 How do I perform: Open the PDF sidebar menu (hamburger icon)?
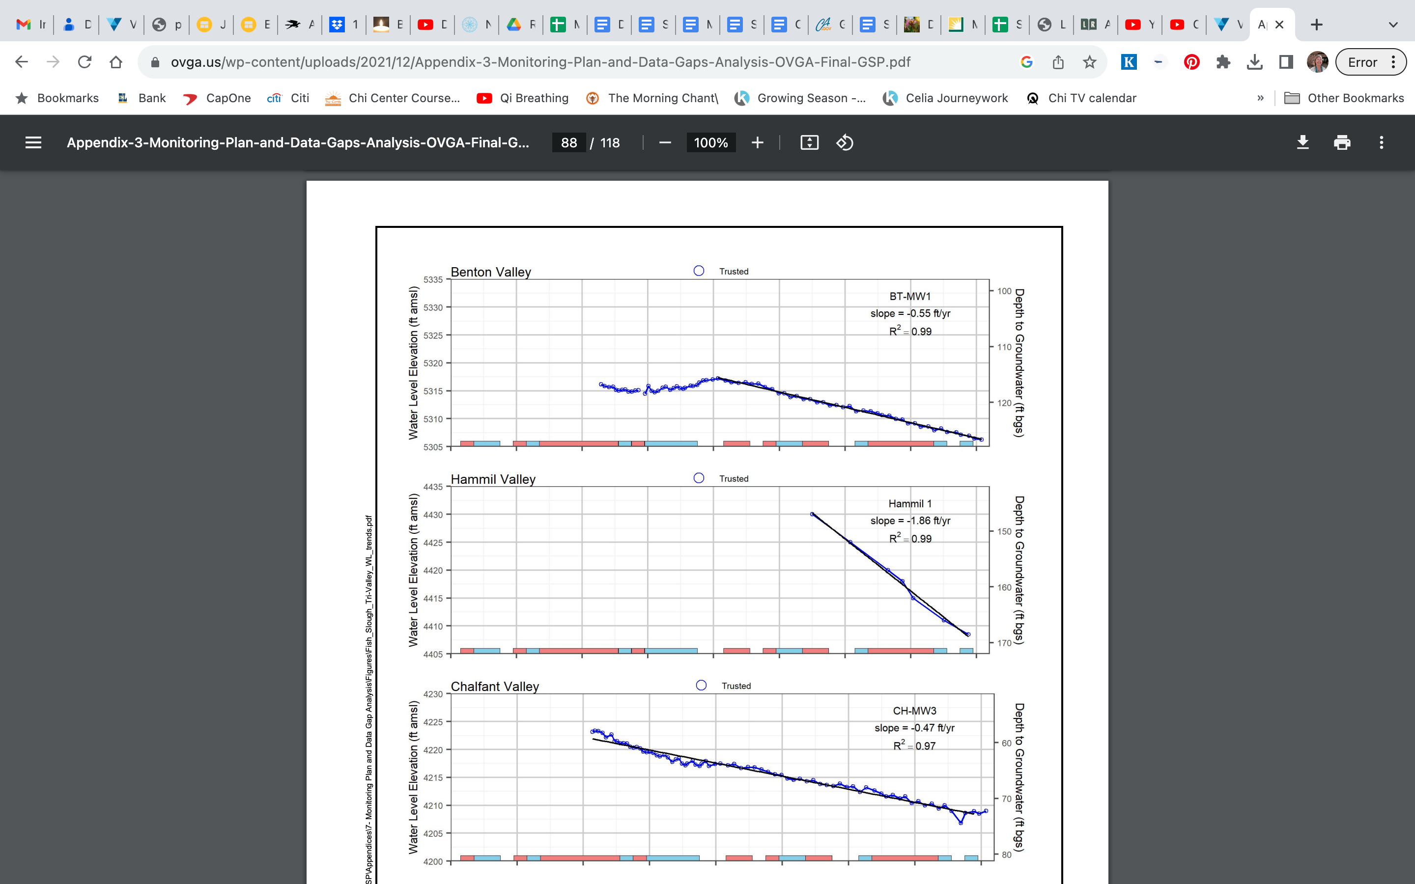[x=33, y=142]
